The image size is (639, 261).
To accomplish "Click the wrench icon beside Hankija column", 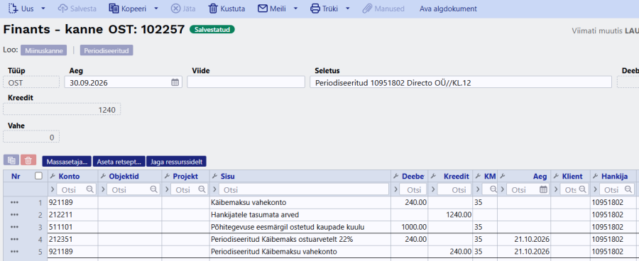I will click(595, 177).
